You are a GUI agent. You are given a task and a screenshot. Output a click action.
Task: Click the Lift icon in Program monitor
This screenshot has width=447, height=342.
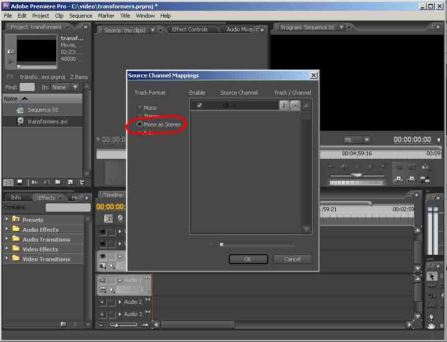(399, 179)
